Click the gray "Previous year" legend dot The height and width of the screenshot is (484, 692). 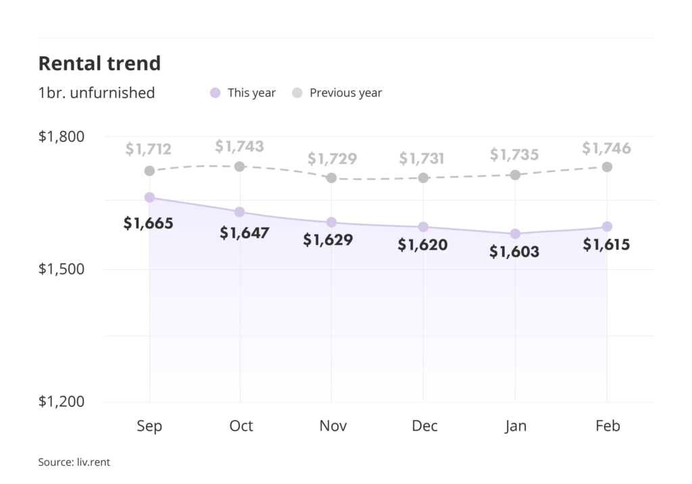pyautogui.click(x=297, y=93)
